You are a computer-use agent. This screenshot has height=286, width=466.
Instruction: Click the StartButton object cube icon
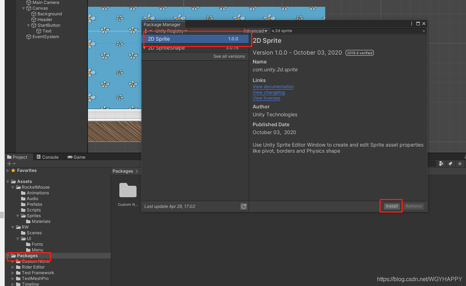[x=34, y=25]
